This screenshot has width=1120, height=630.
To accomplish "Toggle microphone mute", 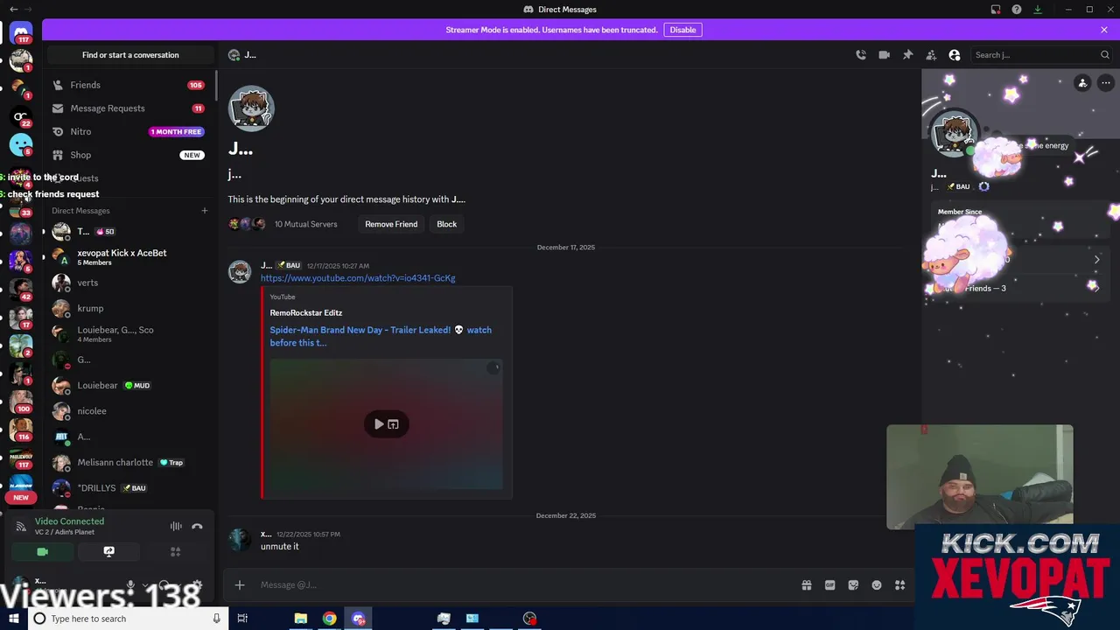I will (x=130, y=585).
